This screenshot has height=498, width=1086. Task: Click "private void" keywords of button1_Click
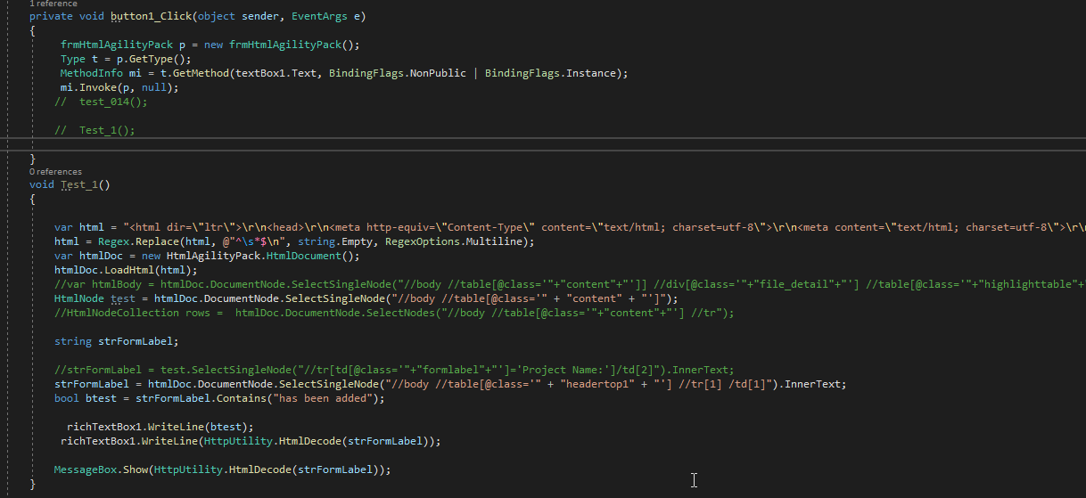pyautogui.click(x=67, y=16)
